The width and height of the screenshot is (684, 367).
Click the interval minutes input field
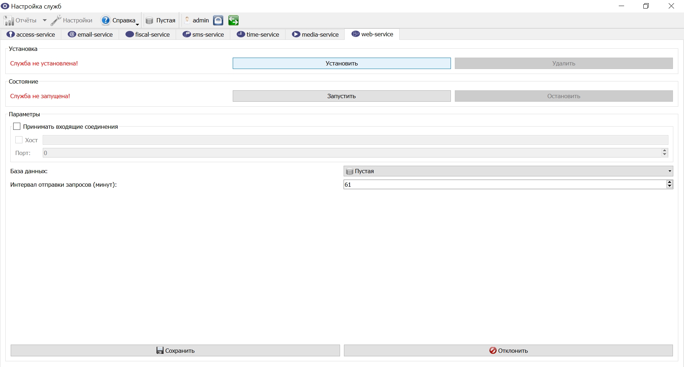505,184
